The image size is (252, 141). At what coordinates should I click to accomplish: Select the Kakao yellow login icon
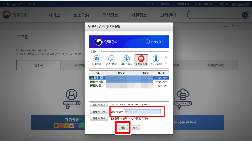56,126
